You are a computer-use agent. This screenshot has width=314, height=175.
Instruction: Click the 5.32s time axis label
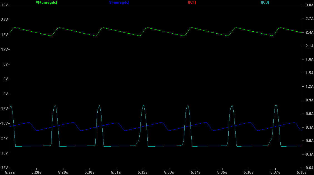click(143, 172)
